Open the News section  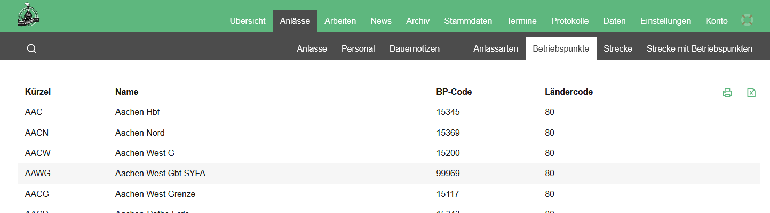pos(381,21)
